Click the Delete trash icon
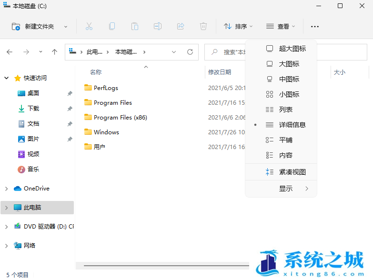 pyautogui.click(x=203, y=26)
